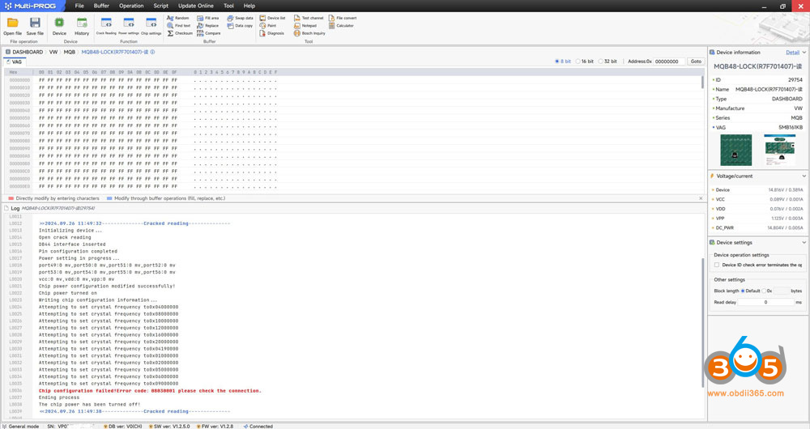Open the first green PCB thumbnail

[x=735, y=150]
